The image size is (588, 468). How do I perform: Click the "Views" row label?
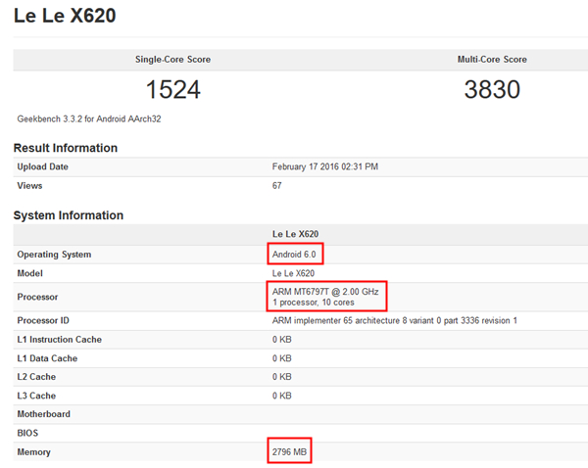click(29, 185)
